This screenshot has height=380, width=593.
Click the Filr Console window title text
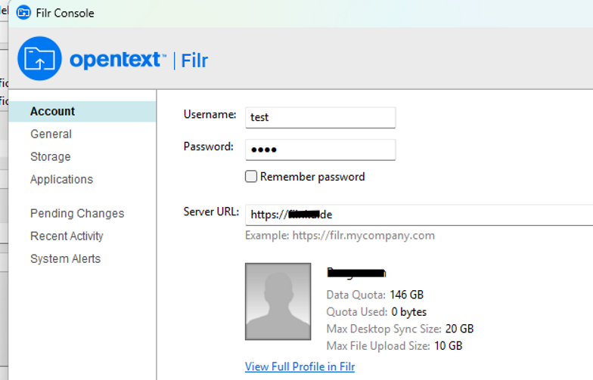tap(65, 14)
